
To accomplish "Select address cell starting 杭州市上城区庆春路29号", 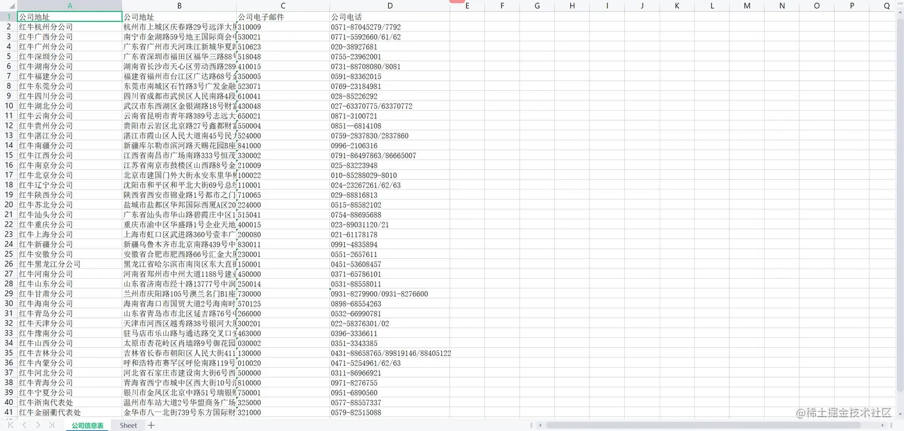I will pos(179,27).
